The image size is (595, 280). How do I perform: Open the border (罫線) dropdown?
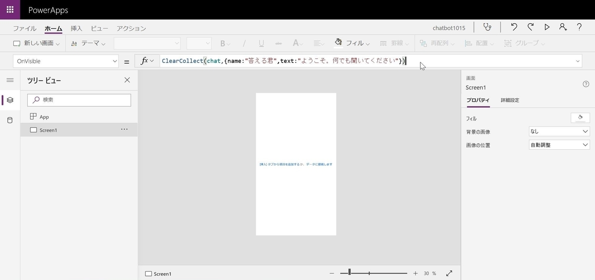click(x=394, y=44)
